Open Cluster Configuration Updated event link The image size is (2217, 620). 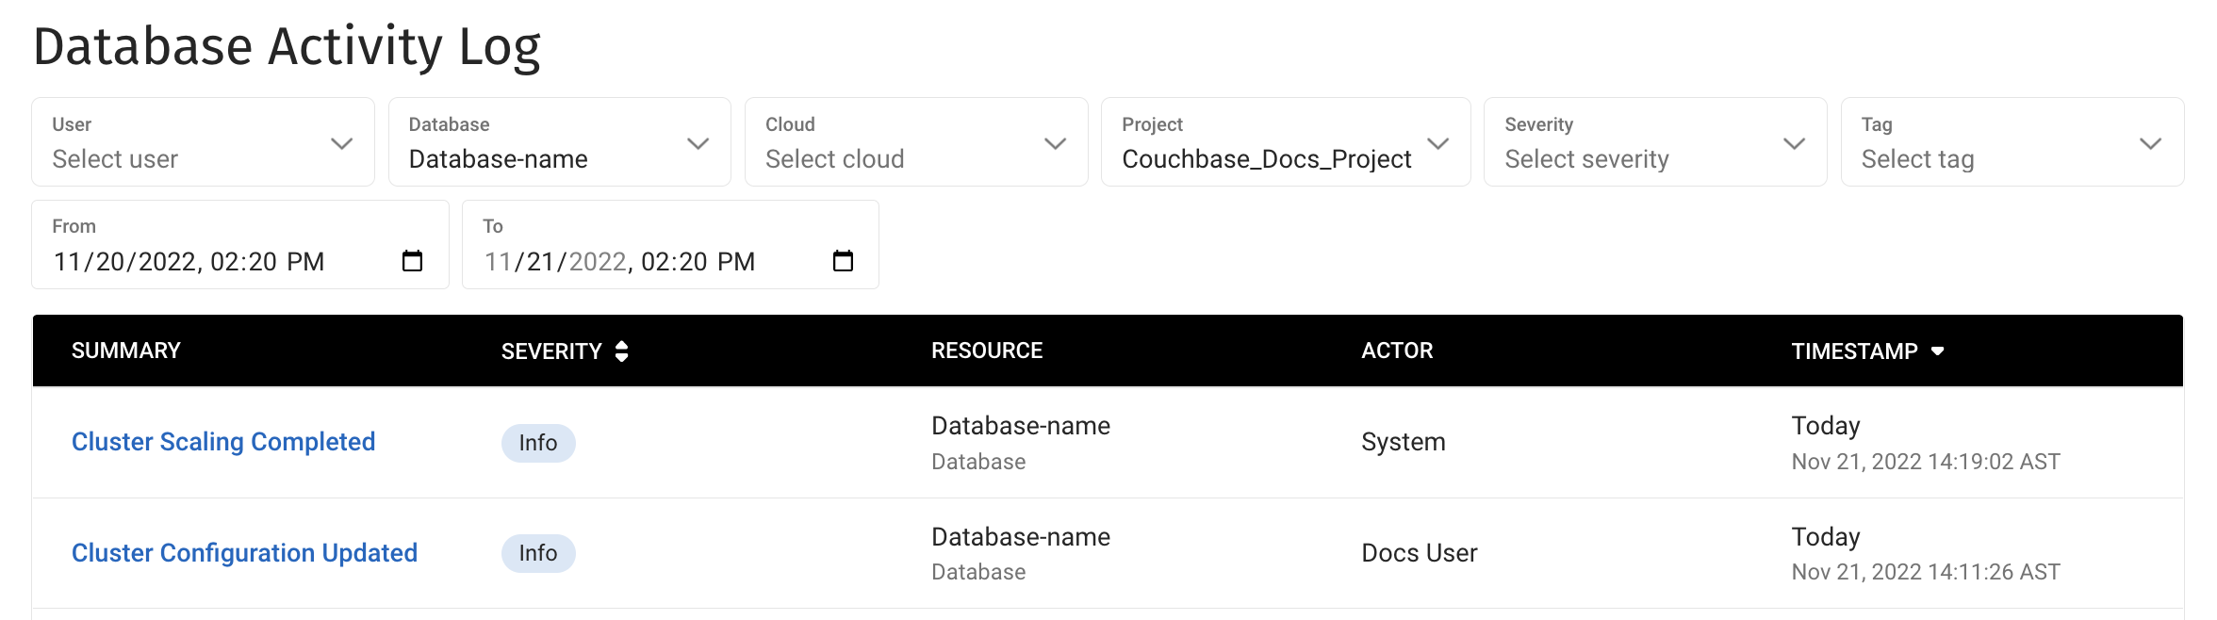(x=244, y=553)
